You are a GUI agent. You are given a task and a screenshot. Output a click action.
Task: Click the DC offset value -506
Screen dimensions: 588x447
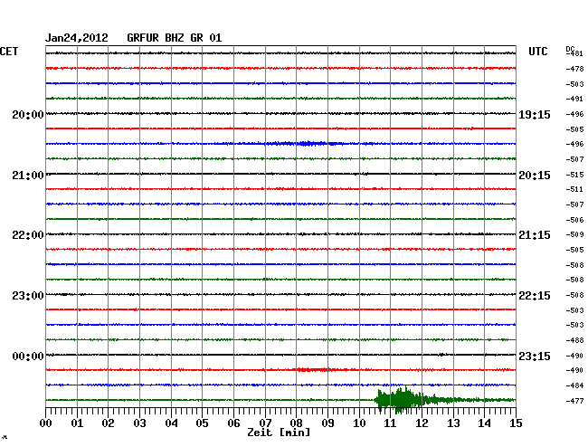point(574,220)
